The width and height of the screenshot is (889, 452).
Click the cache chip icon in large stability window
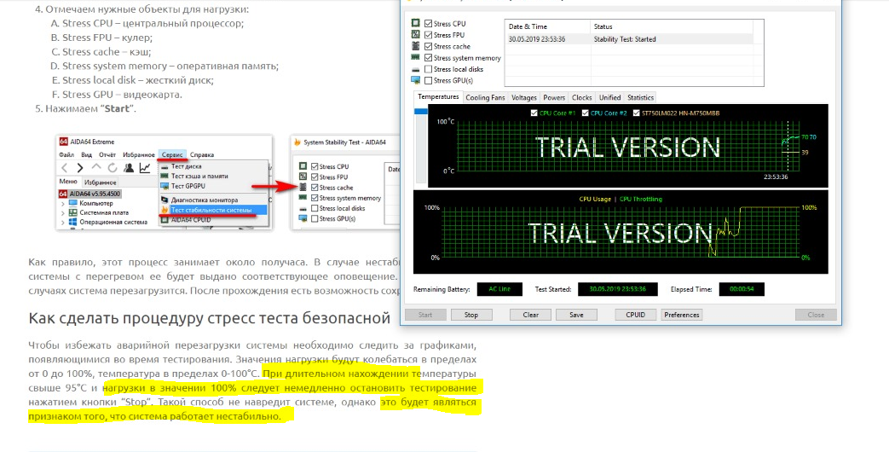click(x=416, y=46)
